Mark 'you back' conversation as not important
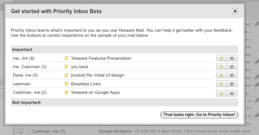Screen dimensions: 259x135 point(232,67)
